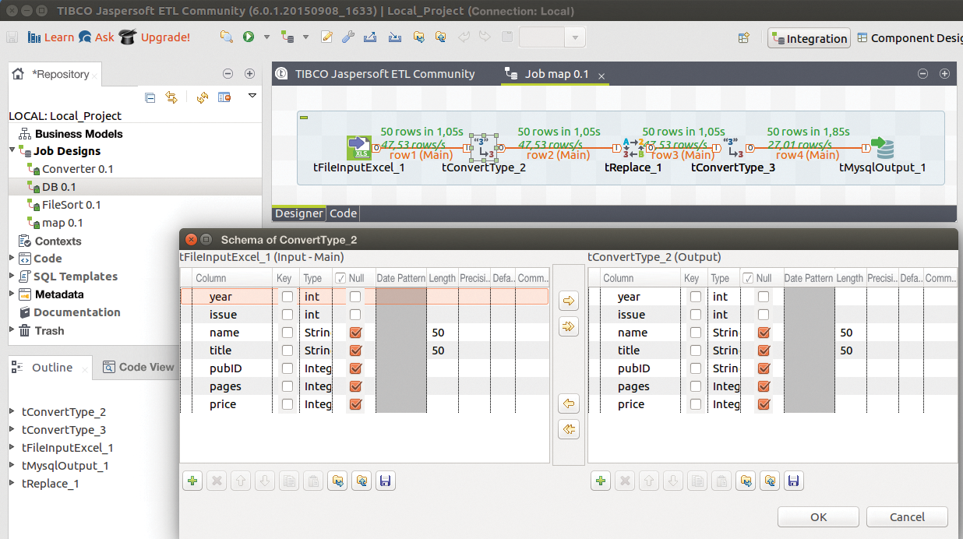Click the OK button in the schema dialog
This screenshot has height=539, width=963.
[818, 516]
